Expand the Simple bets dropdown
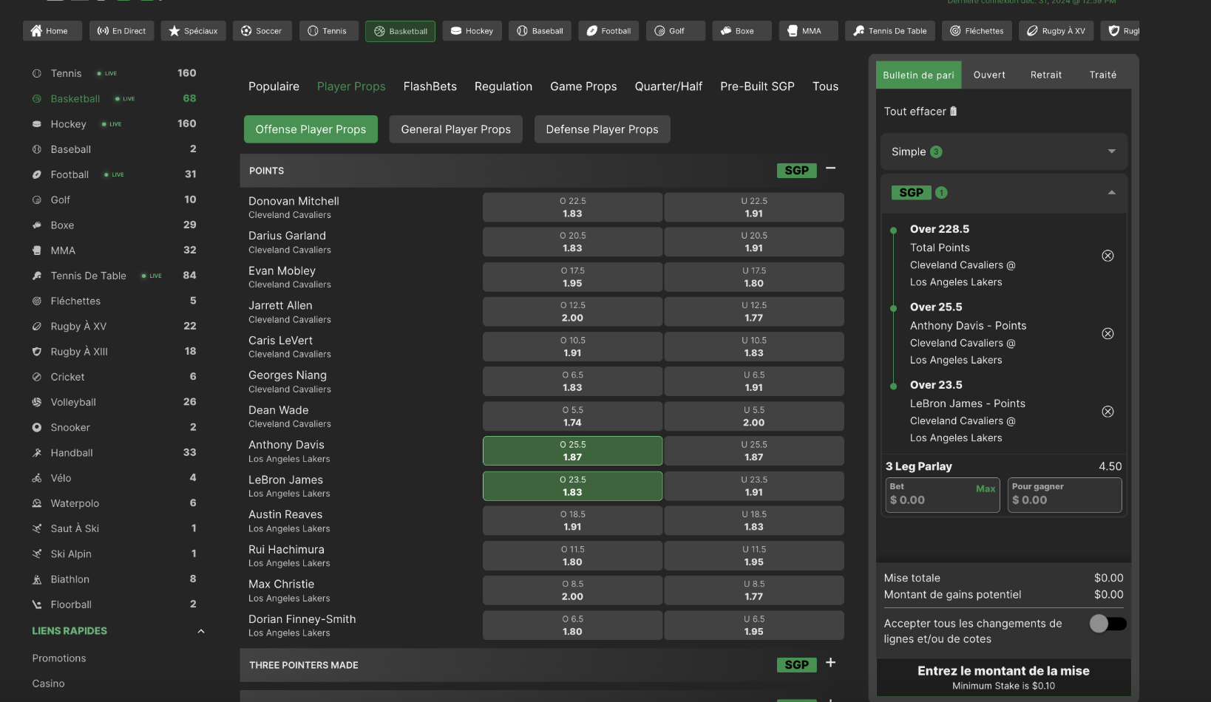 [x=1111, y=151]
